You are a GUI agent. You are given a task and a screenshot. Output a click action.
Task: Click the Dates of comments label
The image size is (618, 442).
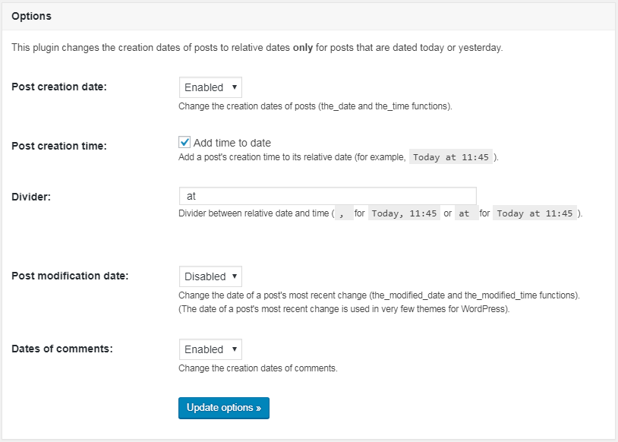(62, 349)
